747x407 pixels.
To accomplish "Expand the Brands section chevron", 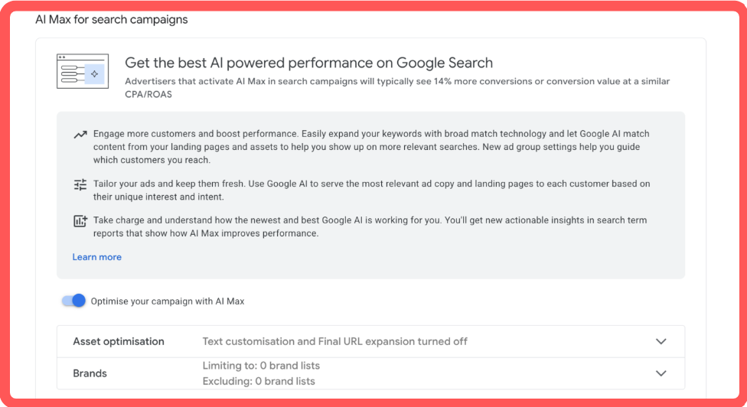I will coord(661,373).
